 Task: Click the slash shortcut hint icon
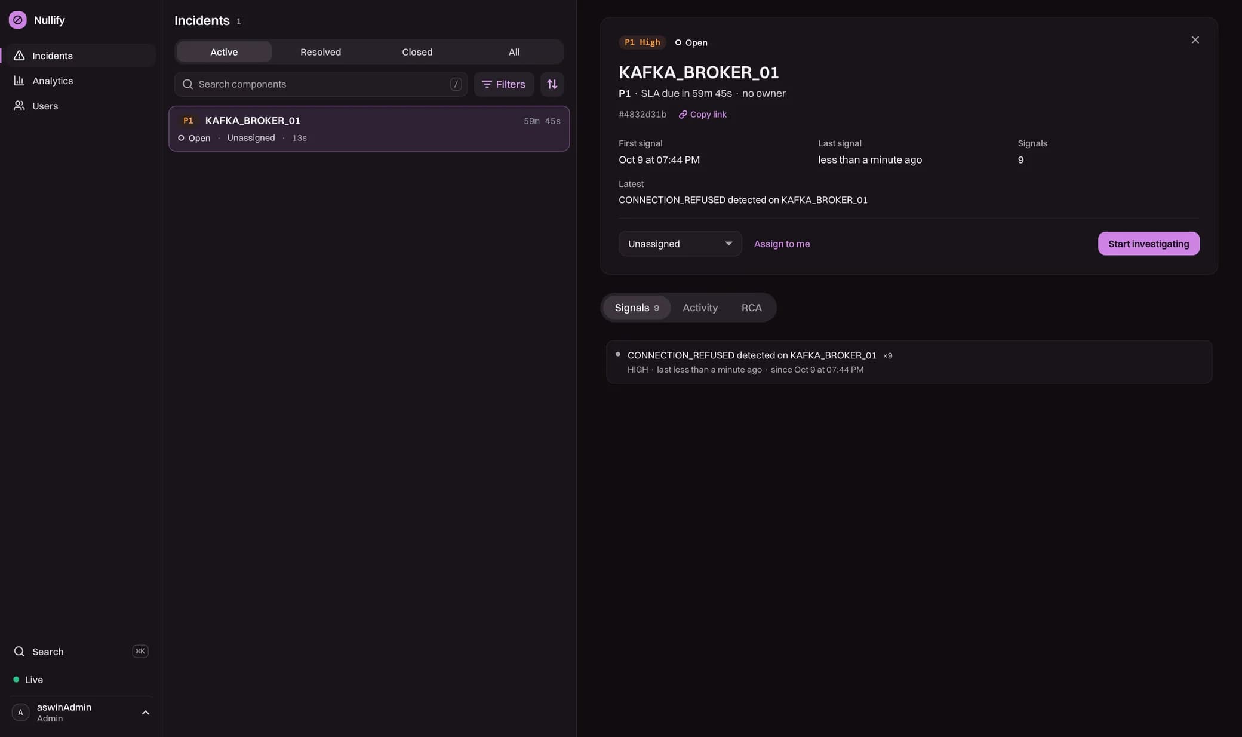(456, 84)
